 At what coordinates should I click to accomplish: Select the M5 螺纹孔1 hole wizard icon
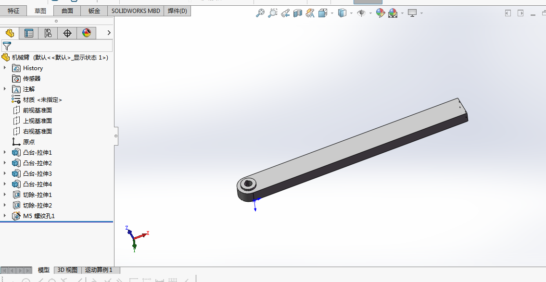pyautogui.click(x=16, y=216)
